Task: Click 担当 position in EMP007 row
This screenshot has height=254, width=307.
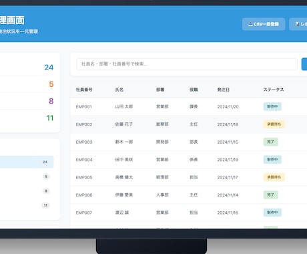Action: [x=194, y=213]
